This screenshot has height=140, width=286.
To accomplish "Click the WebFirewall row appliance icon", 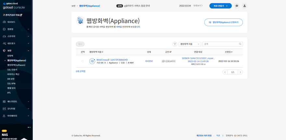I will 92,61.
